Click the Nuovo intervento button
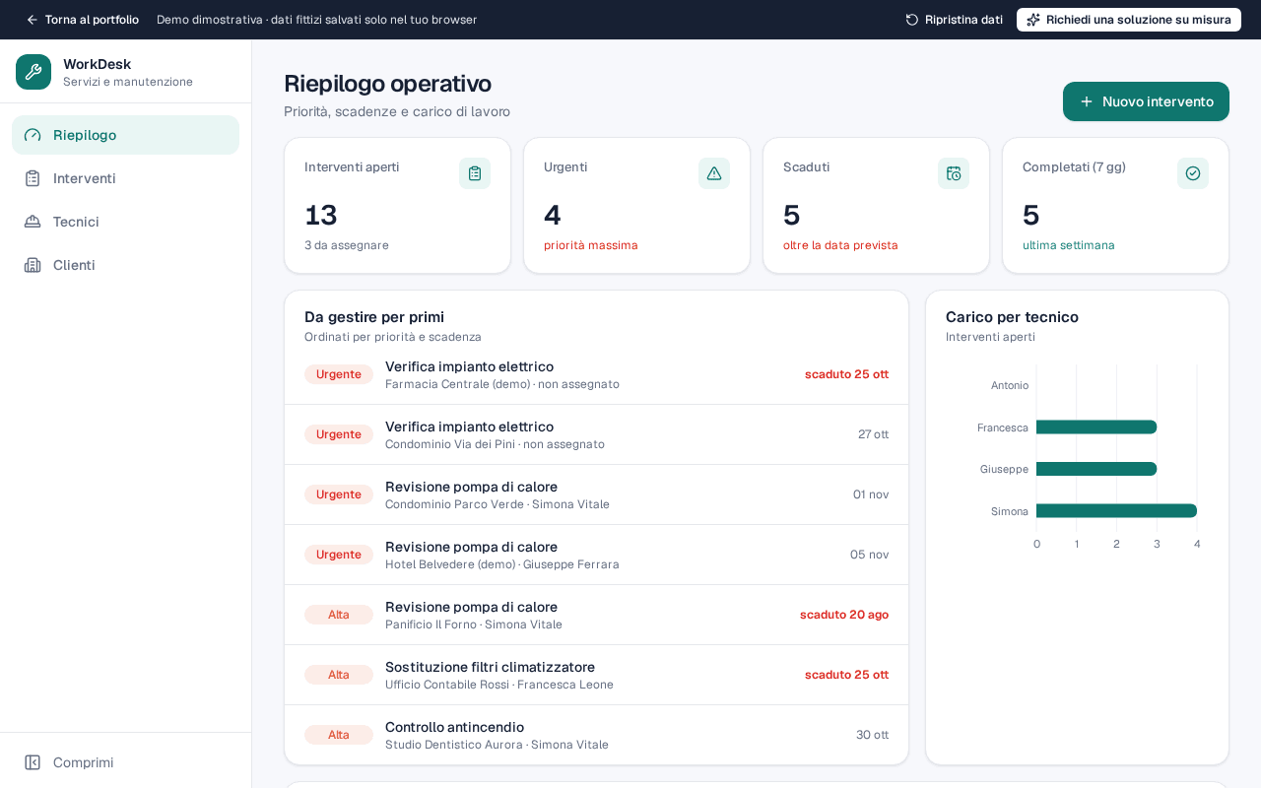The image size is (1261, 788). point(1146,101)
